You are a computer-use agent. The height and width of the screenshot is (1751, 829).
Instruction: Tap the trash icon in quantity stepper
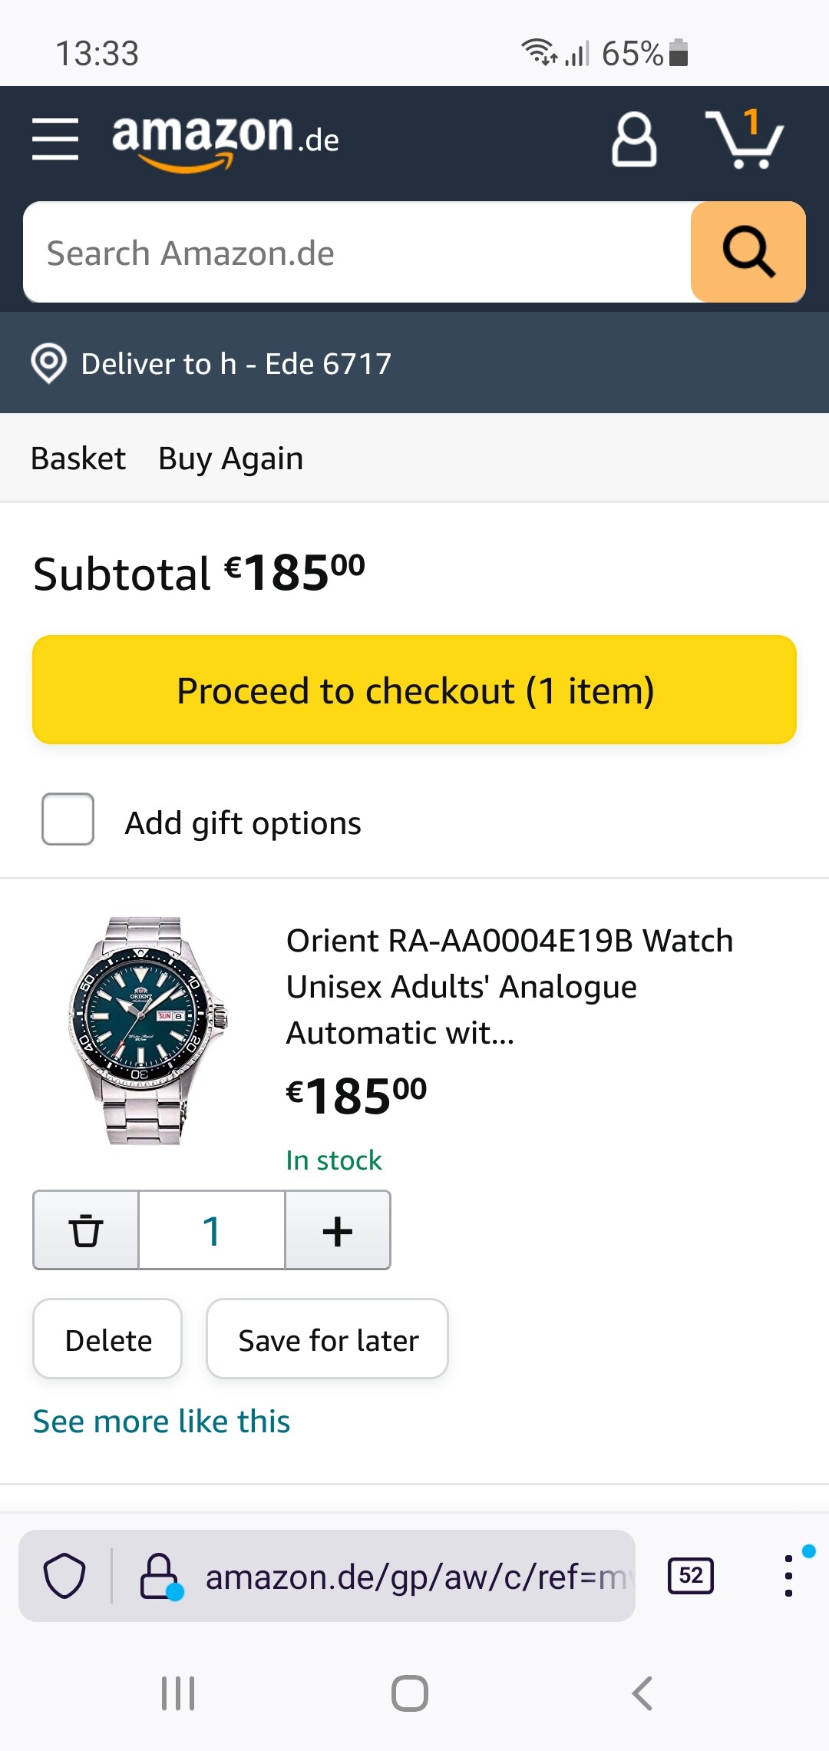coord(86,1230)
